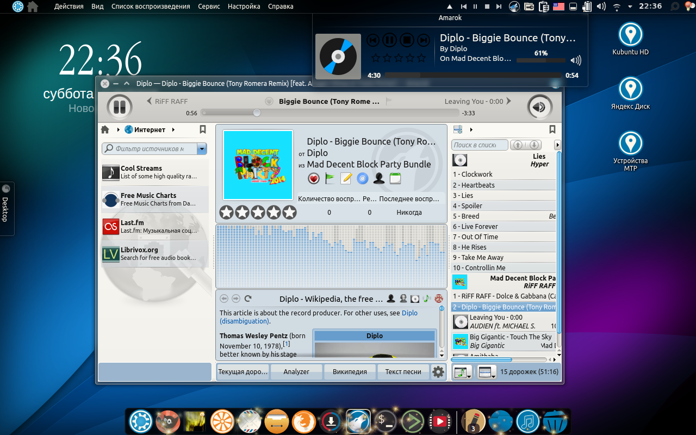Click the speaker icon in the Amarok popup
Image resolution: width=696 pixels, height=435 pixels.
point(576,60)
